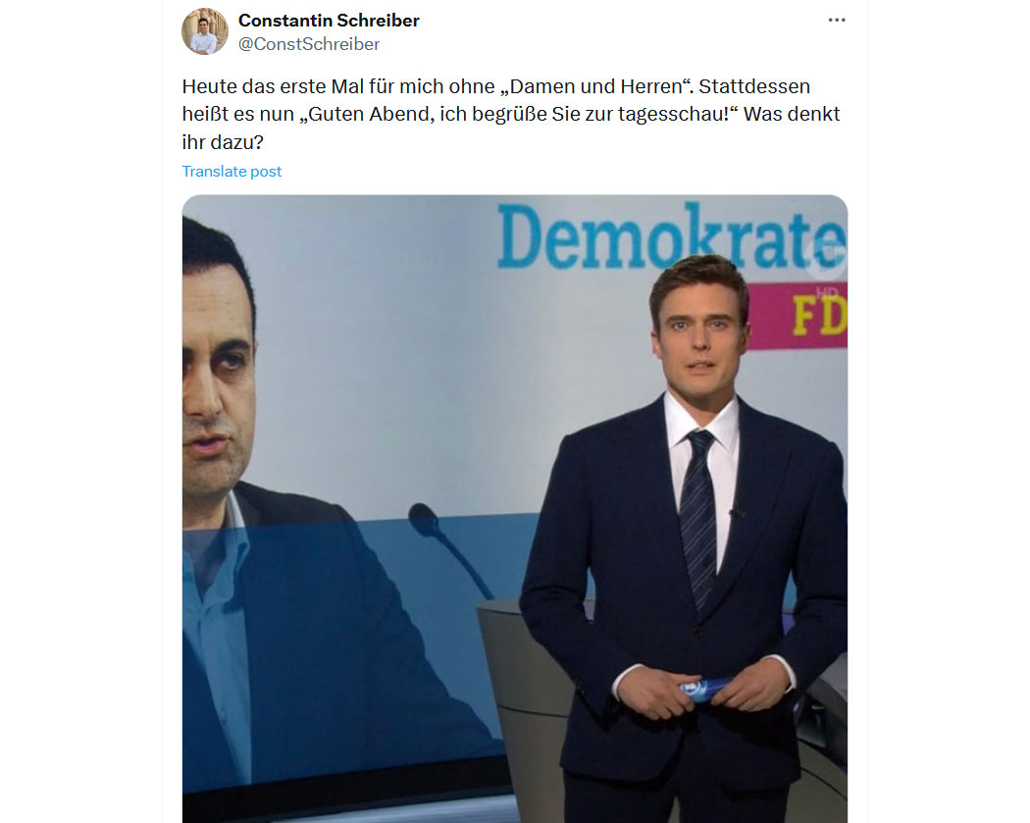Select the Constantin Schreiber display name
This screenshot has width=1030, height=823.
329,21
